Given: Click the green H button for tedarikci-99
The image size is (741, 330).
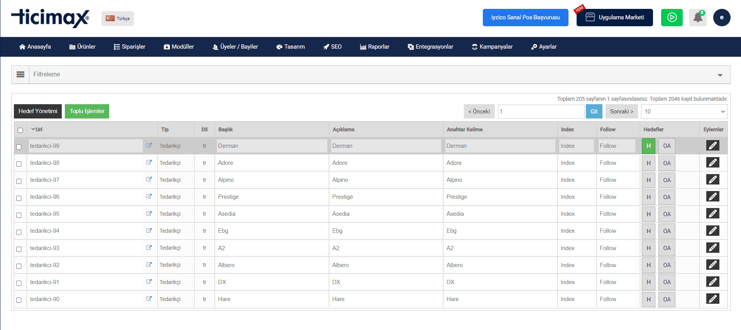Looking at the screenshot, I should [648, 146].
